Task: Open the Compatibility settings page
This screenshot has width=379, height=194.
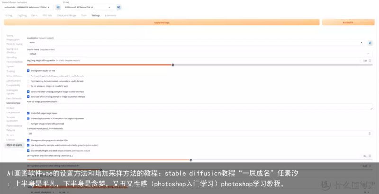Action: pyautogui.click(x=13, y=85)
